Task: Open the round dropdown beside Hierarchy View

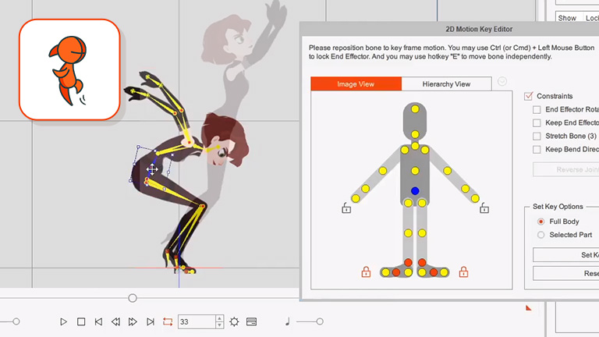Action: tap(502, 81)
